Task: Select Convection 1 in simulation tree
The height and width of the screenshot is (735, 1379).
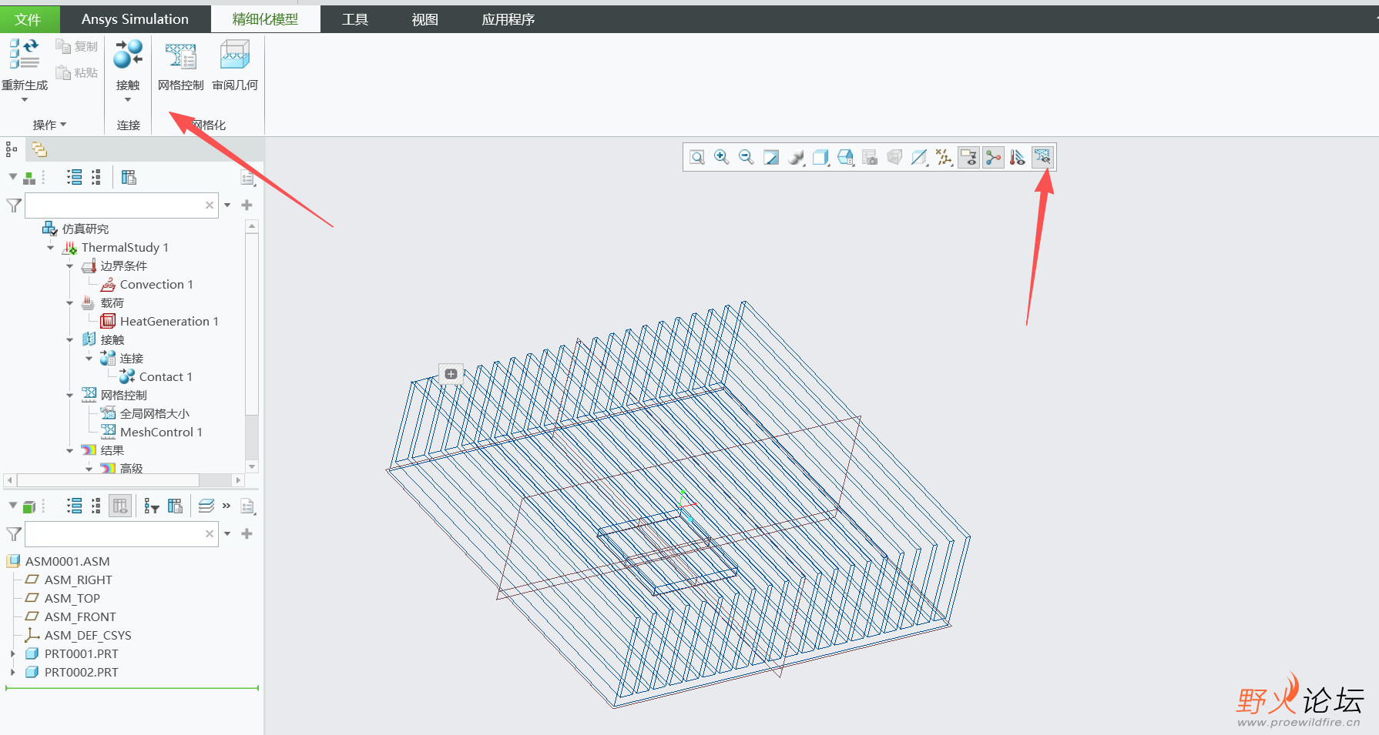Action: (x=156, y=285)
